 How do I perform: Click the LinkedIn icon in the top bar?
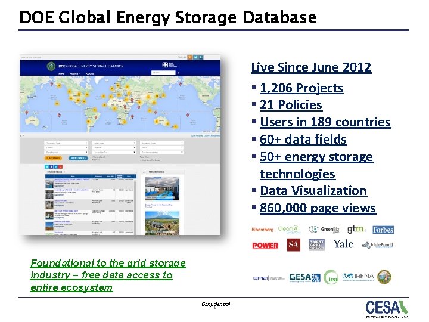[x=201, y=57]
